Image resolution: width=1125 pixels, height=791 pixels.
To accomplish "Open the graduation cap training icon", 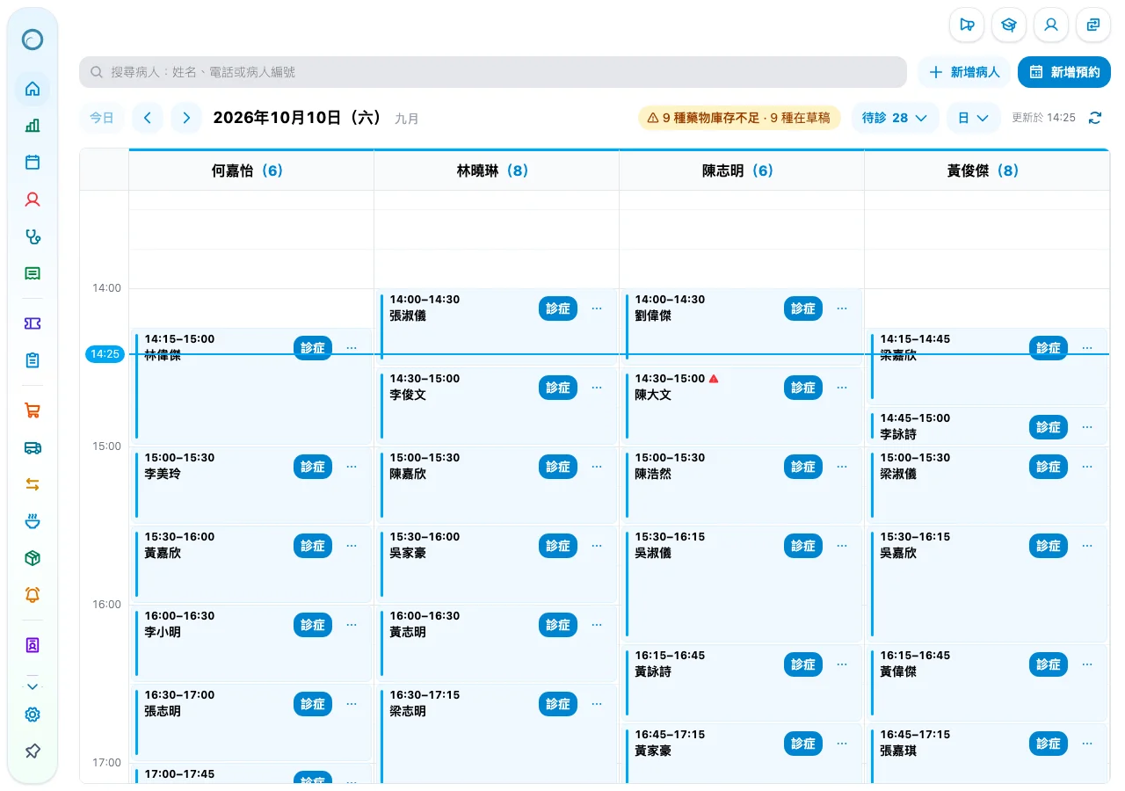I will click(1009, 25).
